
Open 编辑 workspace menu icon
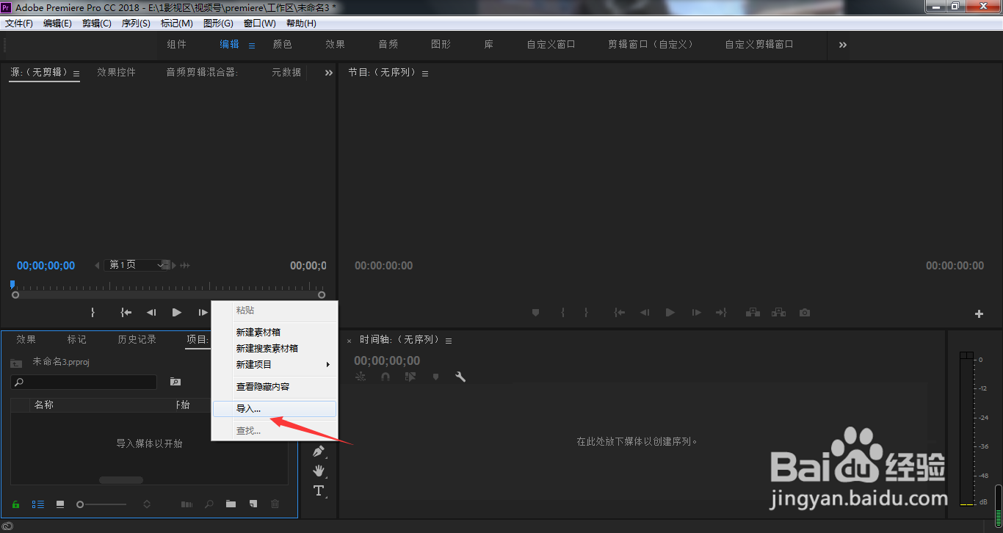pos(252,46)
